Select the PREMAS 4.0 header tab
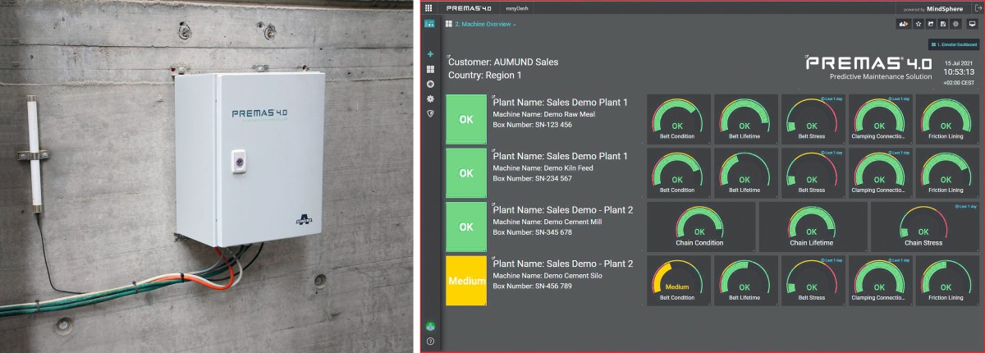 pyautogui.click(x=469, y=7)
